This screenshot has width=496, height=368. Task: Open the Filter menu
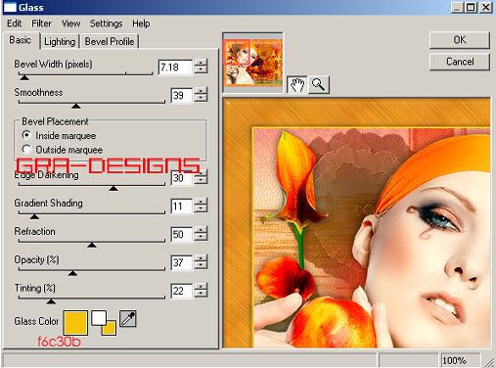(x=41, y=23)
